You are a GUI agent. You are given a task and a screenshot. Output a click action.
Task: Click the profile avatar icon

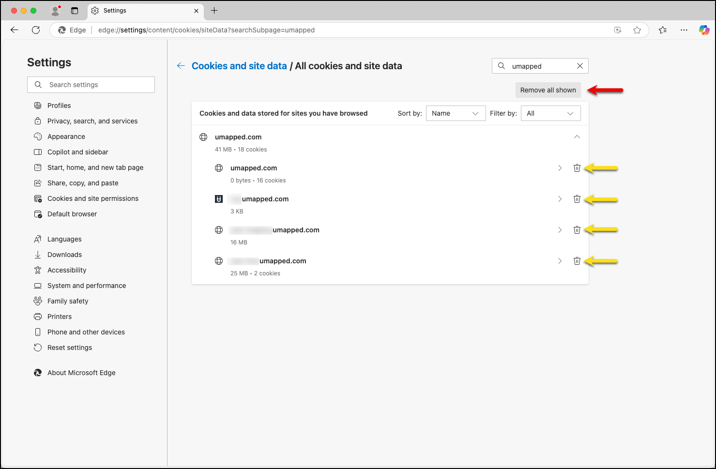coord(56,11)
